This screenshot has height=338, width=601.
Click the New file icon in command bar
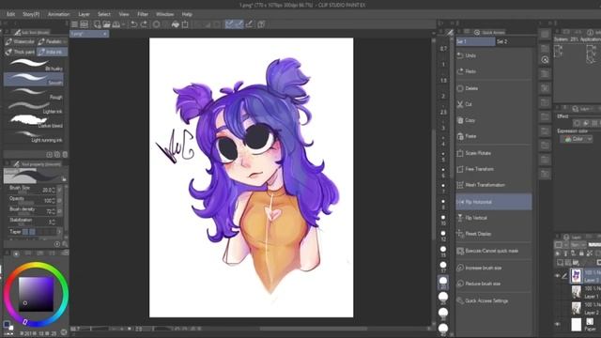(97, 24)
